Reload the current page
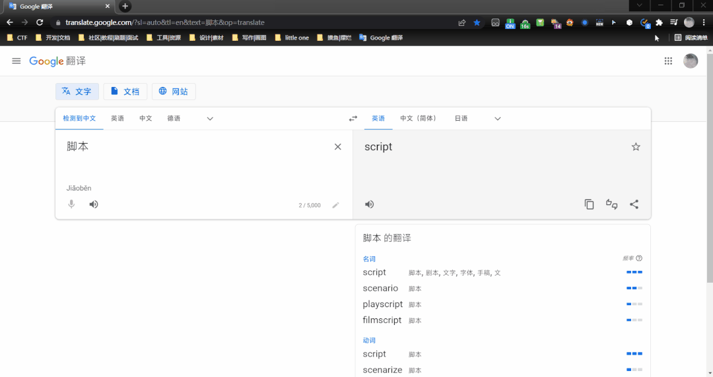The width and height of the screenshot is (713, 377). tap(40, 22)
